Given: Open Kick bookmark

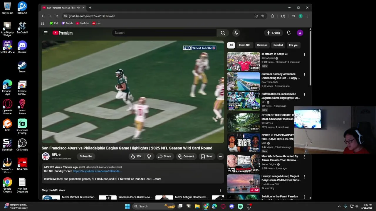Looking at the screenshot, I should (54, 23).
